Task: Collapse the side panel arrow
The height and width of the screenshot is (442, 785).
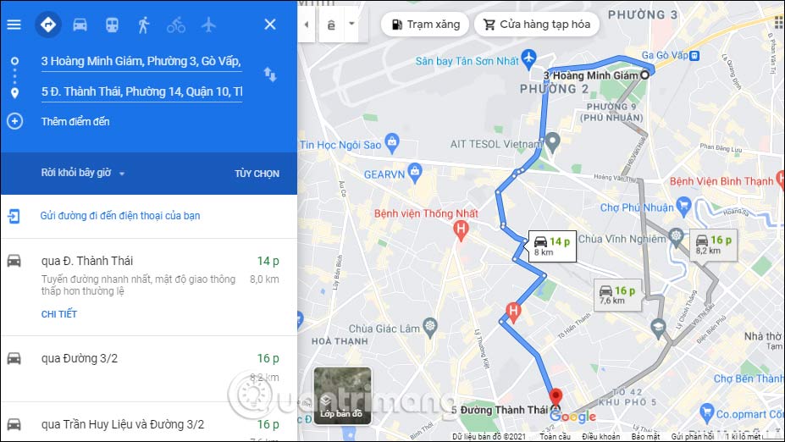Action: point(306,24)
